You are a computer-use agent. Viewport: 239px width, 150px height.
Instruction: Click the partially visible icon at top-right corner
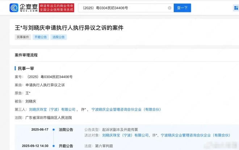(236, 8)
